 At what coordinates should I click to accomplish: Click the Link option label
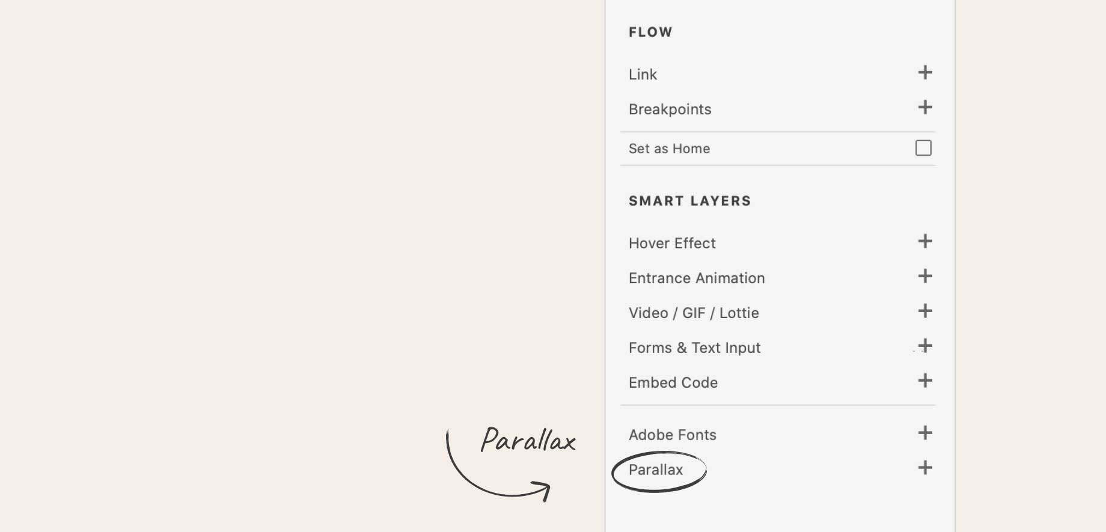[643, 75]
